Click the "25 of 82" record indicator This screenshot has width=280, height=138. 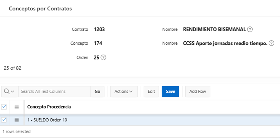[x=13, y=68]
